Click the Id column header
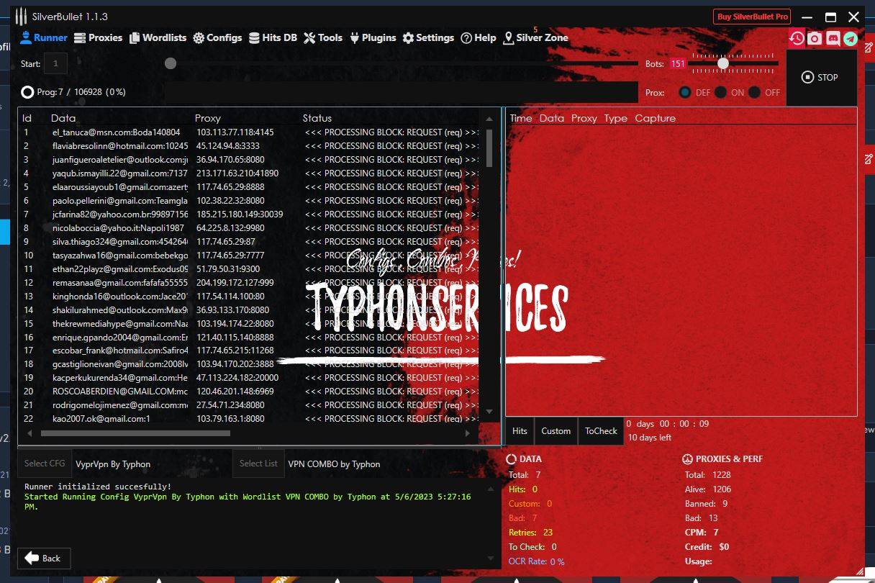The width and height of the screenshot is (875, 583). [27, 118]
